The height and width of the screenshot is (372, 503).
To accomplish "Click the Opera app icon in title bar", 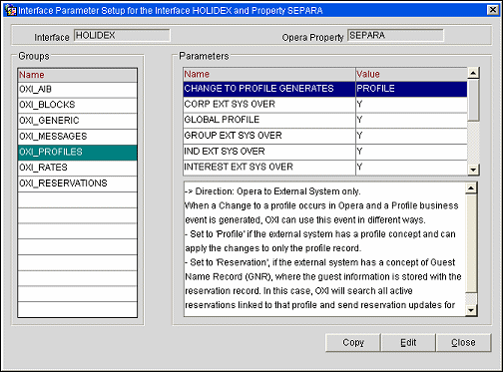I will tap(11, 11).
